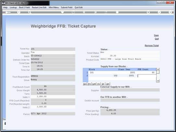Click the scroll down arrow of the blocks grid
The height and width of the screenshot is (132, 176).
158,81
